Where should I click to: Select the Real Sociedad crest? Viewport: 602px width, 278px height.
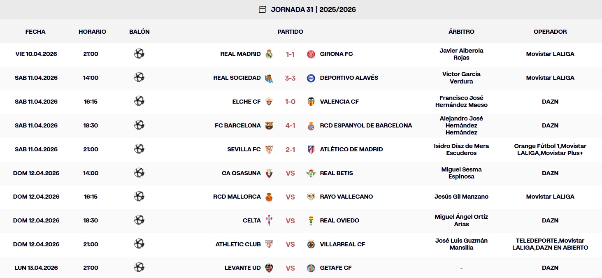tap(268, 78)
